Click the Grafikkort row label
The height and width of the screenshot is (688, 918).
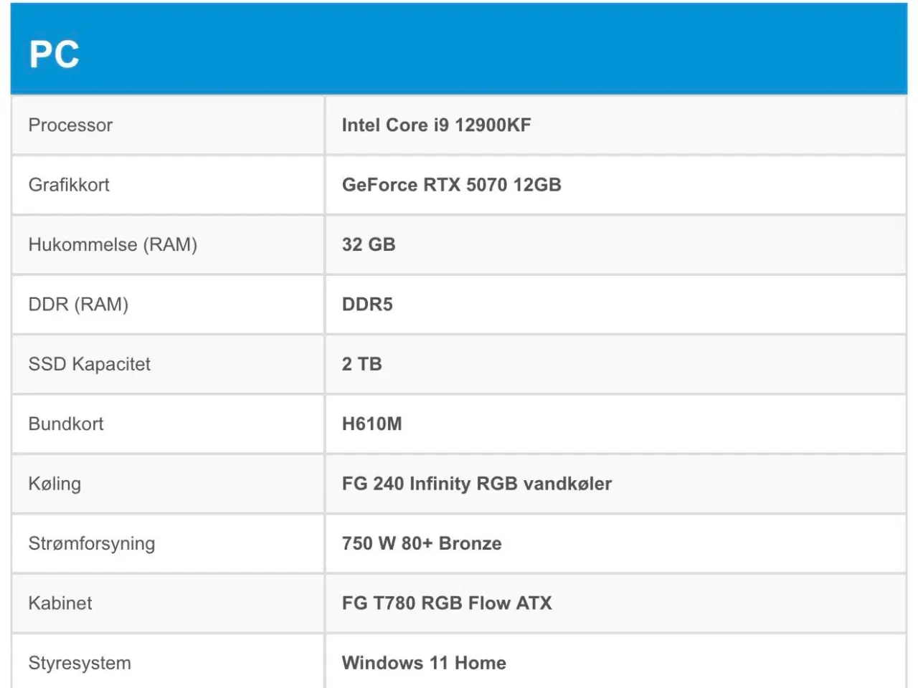(69, 185)
